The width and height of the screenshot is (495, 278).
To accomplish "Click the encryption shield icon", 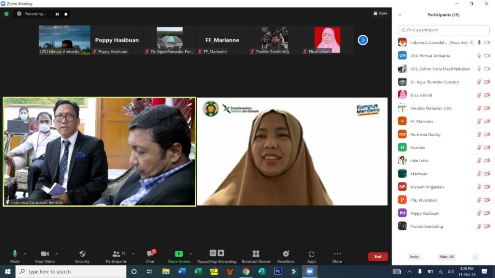I will click(x=6, y=14).
